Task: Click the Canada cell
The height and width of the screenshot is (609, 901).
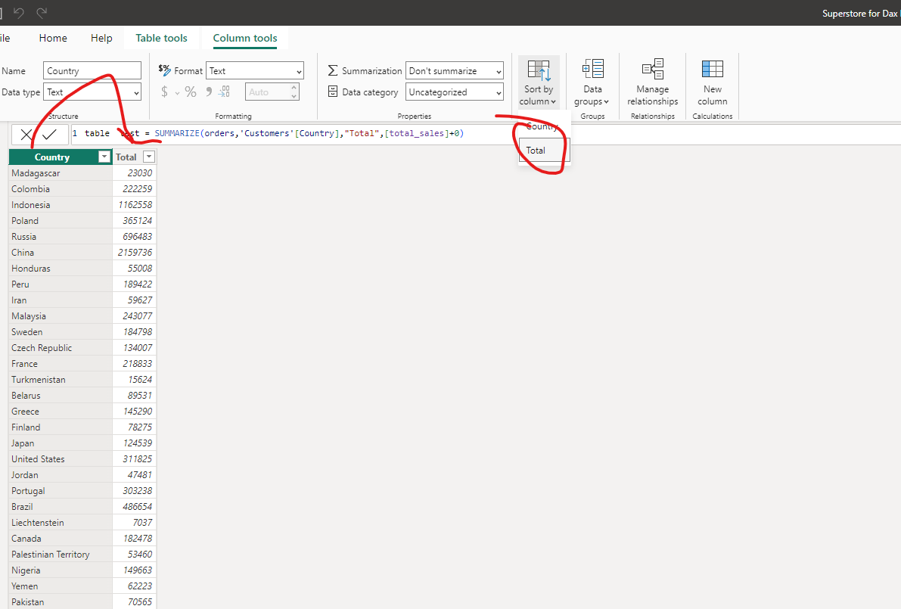Action: (61, 539)
